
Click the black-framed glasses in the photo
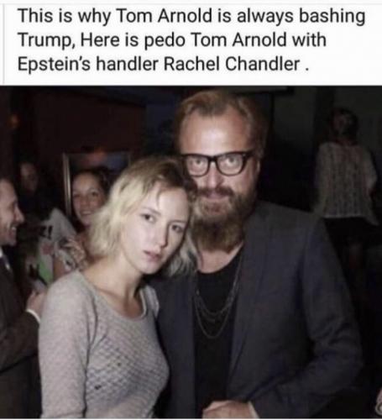[217, 163]
